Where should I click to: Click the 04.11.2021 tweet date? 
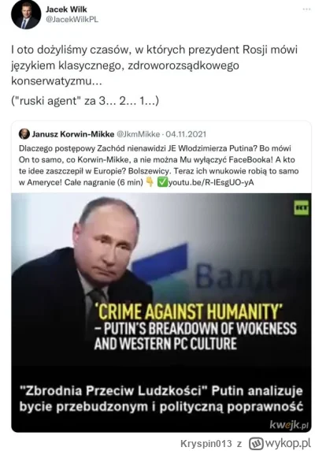click(186, 134)
